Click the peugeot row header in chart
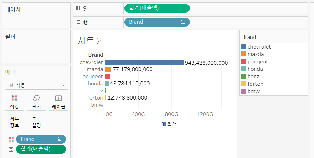Viewport: 314px width, 158px height. (x=93, y=77)
